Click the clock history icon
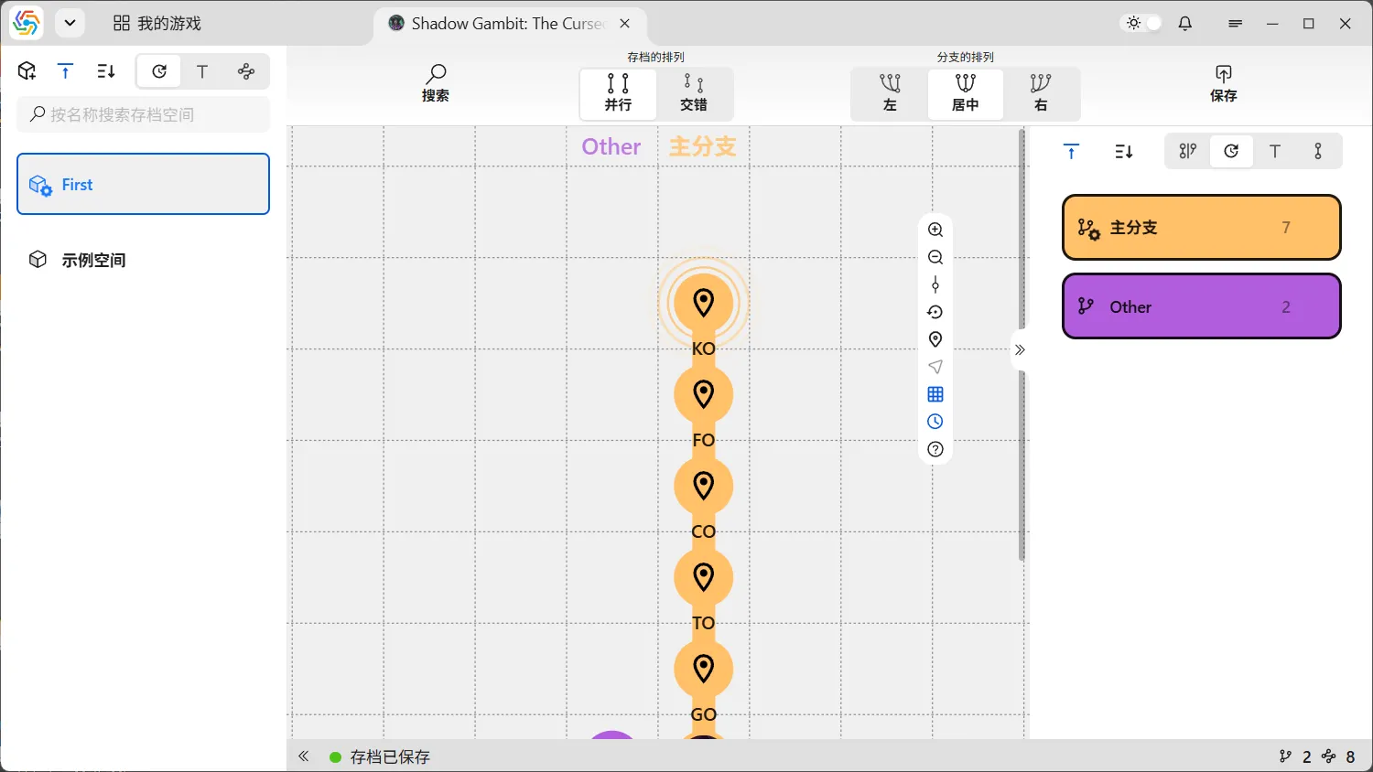 point(935,422)
